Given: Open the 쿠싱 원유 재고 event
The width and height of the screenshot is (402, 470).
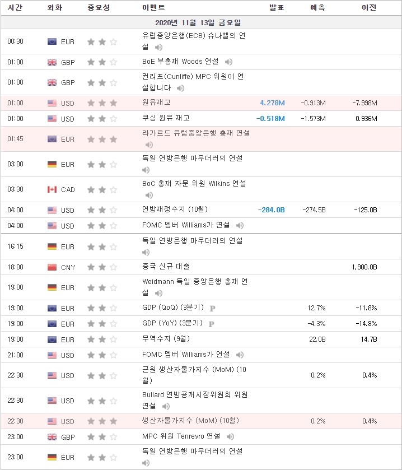Looking at the screenshot, I should [x=166, y=118].
